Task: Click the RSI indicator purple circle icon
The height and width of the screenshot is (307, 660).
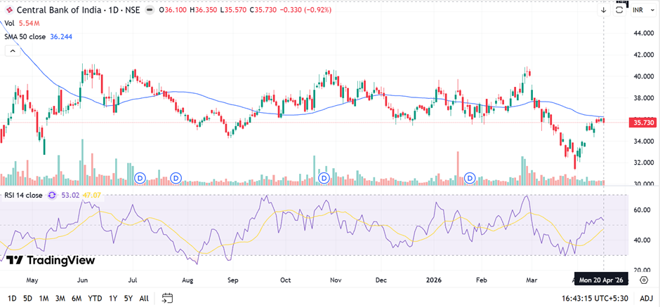Action: click(x=52, y=196)
